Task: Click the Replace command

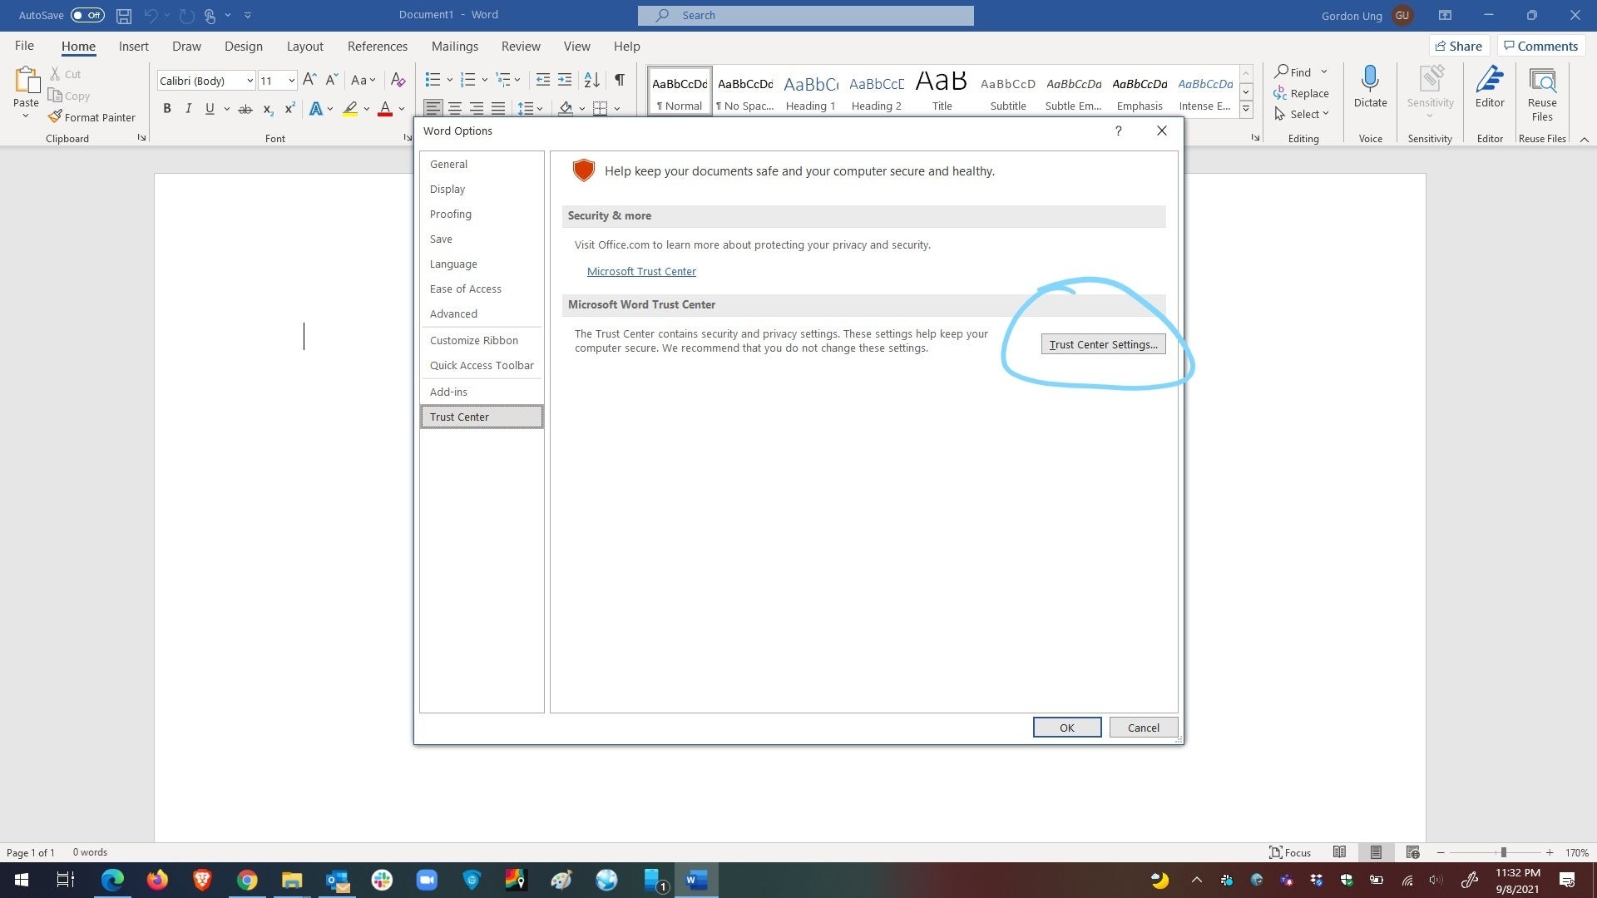Action: [x=1302, y=93]
